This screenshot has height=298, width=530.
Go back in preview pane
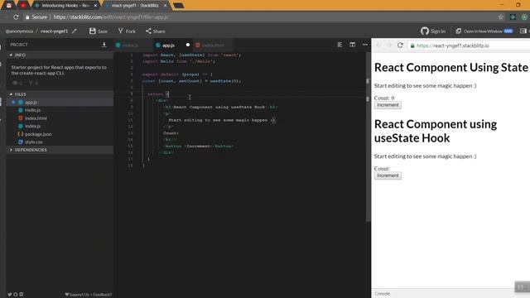tap(378, 46)
